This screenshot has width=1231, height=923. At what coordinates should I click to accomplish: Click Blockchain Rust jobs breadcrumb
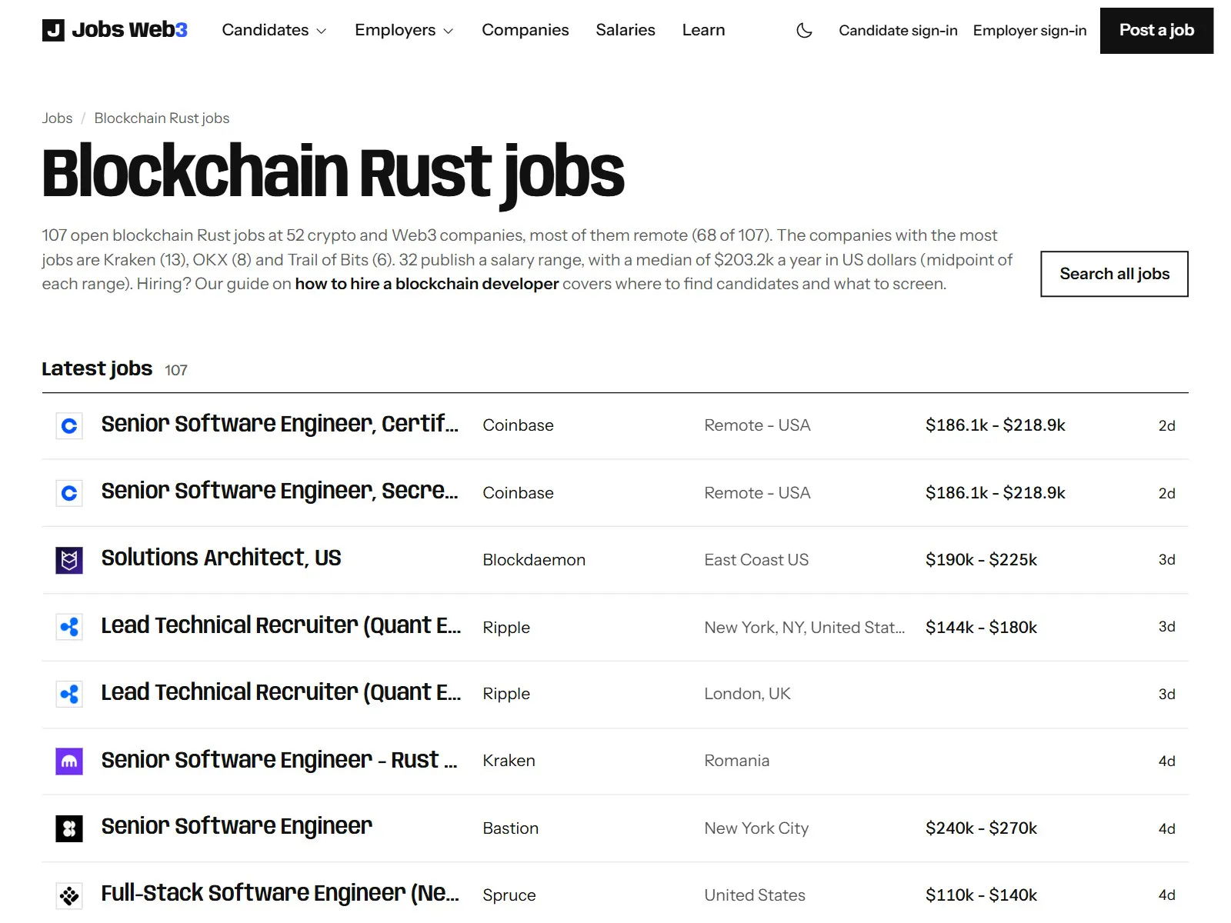tap(162, 118)
